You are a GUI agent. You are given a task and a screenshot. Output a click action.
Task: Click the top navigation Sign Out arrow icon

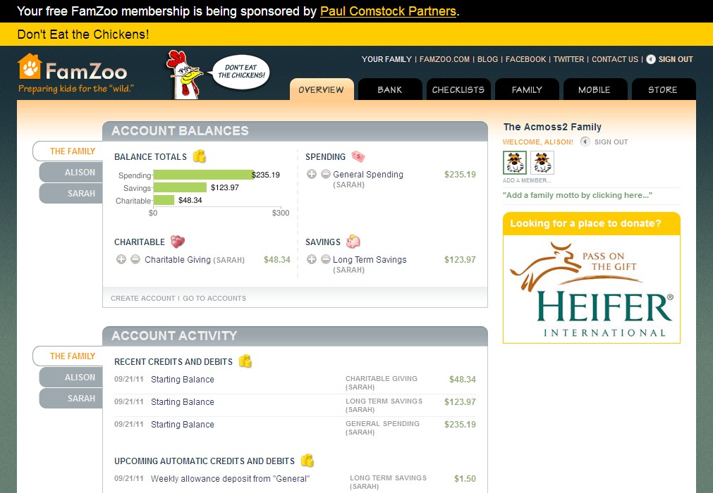(x=651, y=59)
